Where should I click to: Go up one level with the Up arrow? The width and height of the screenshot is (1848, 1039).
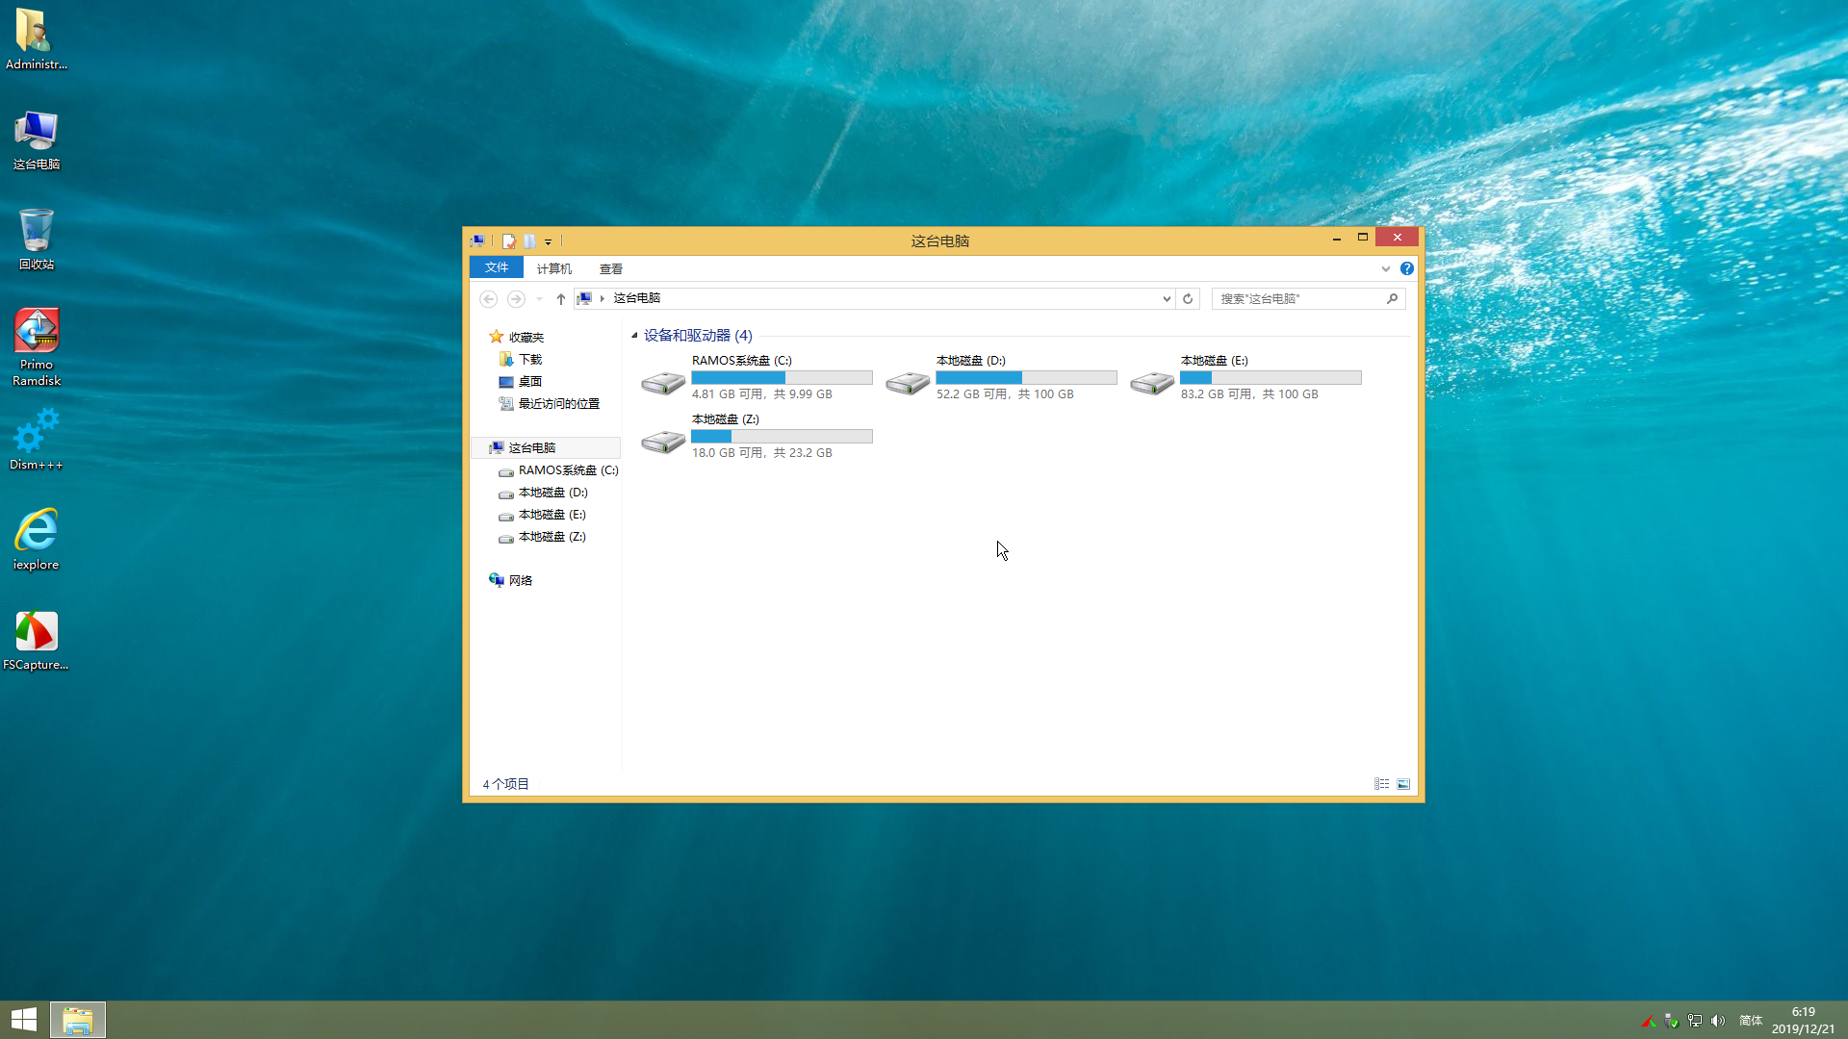coord(561,299)
